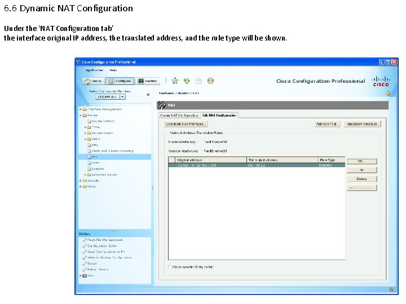The width and height of the screenshot is (406, 304).
Task: Click the Original address column header
Action: [211, 160]
